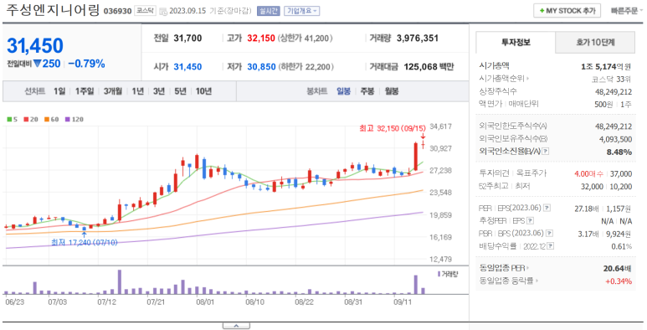Click the 상한가 41,200 text
The width and height of the screenshot is (647, 330).
point(306,39)
